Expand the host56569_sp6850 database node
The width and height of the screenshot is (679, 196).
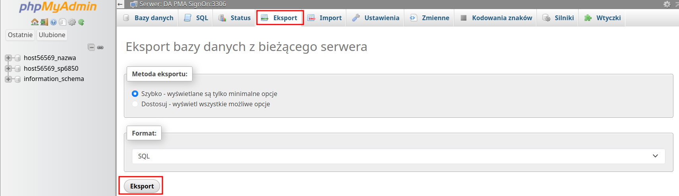tap(8, 69)
